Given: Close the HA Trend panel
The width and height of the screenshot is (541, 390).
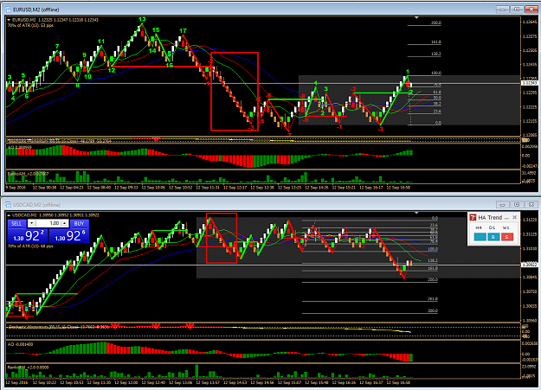Looking at the screenshot, I should pyautogui.click(x=514, y=217).
